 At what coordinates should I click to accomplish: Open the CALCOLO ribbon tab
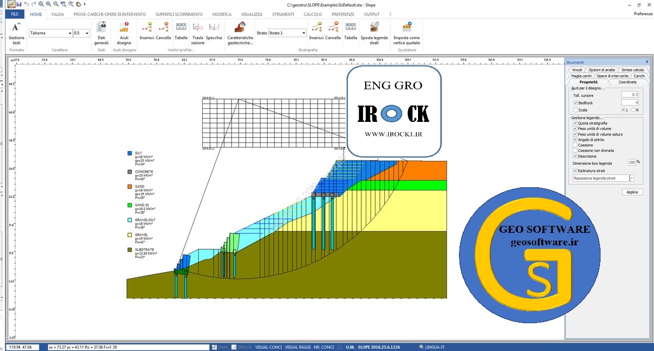coord(313,14)
